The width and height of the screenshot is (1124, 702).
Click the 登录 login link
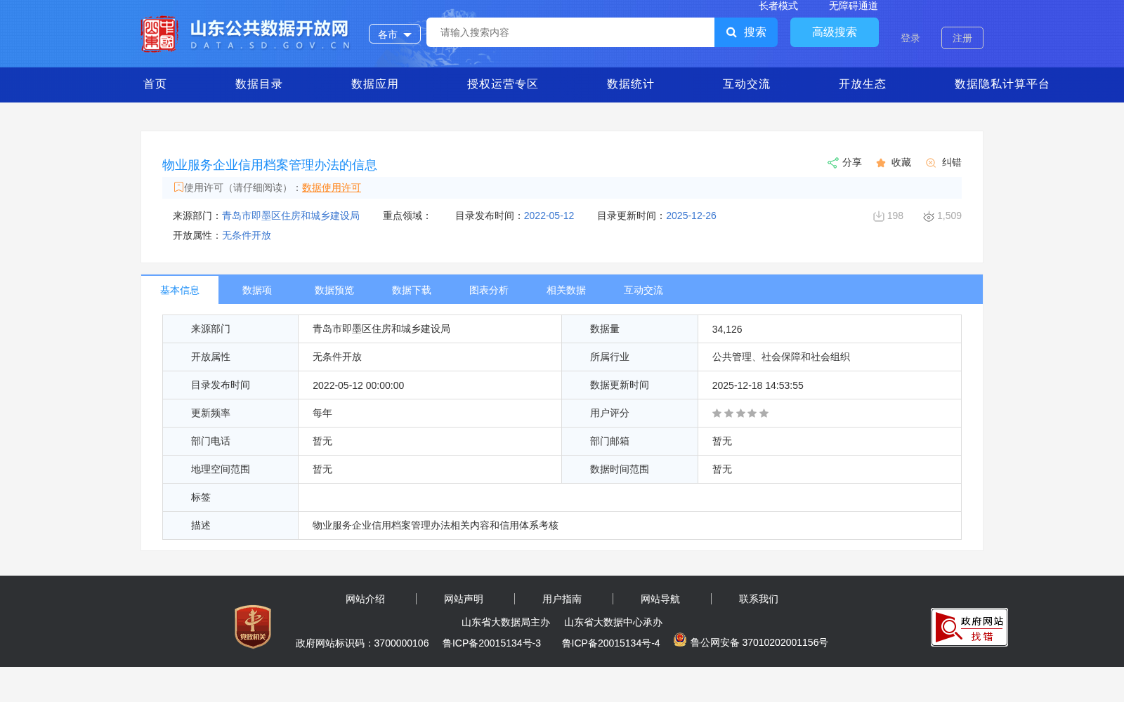[910, 38]
